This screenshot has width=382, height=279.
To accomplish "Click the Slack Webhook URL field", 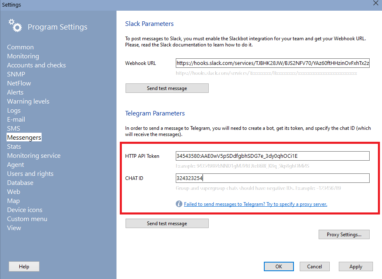I will tap(273, 63).
